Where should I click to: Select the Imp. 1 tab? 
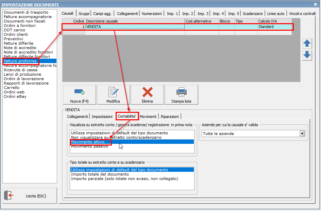coord(172,14)
